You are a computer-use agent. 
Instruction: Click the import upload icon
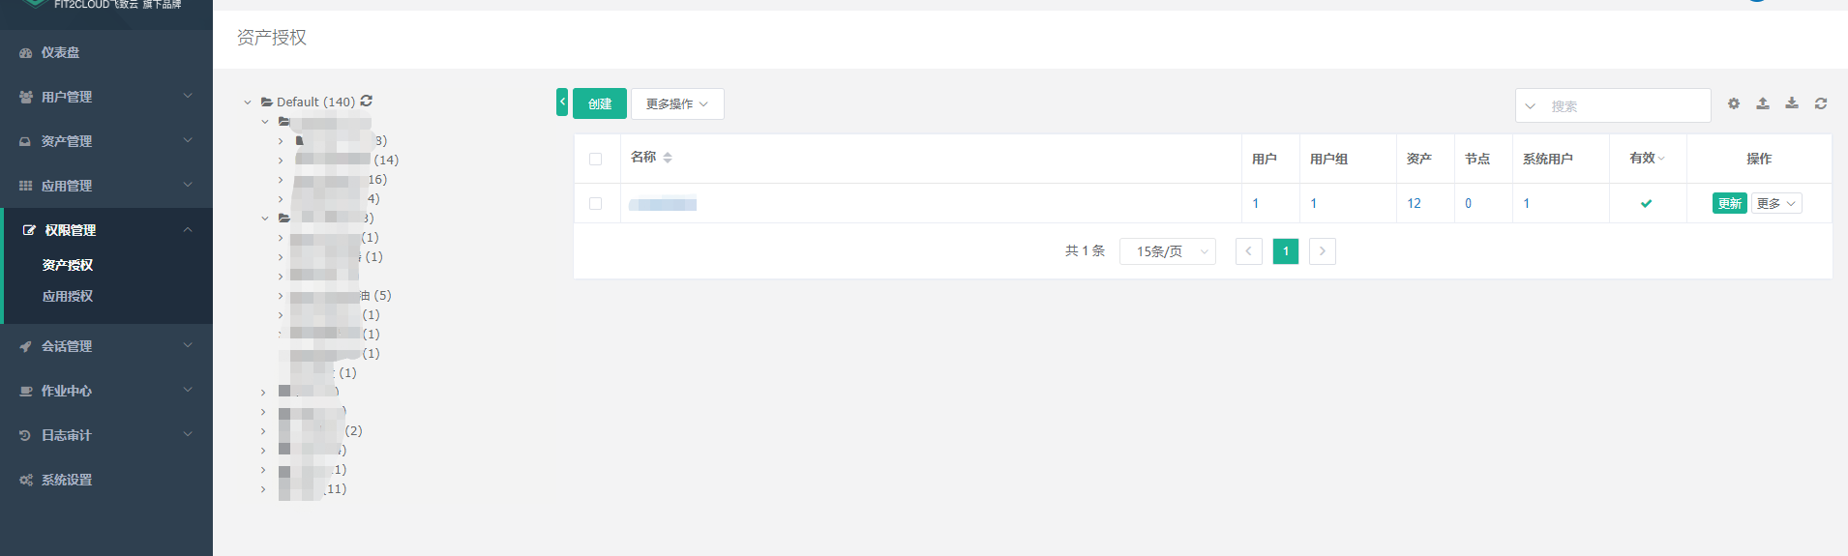(x=1763, y=103)
